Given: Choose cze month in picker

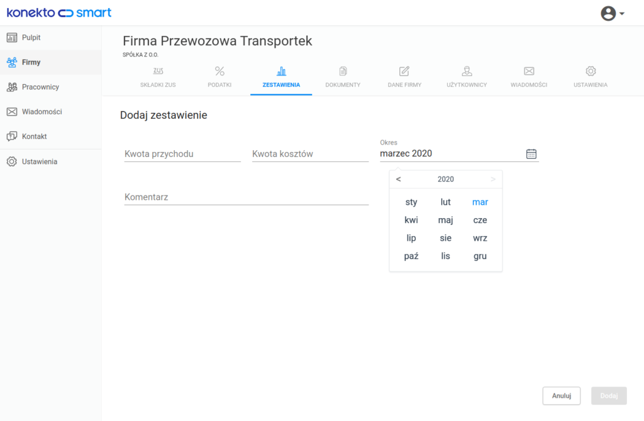Looking at the screenshot, I should click(480, 220).
